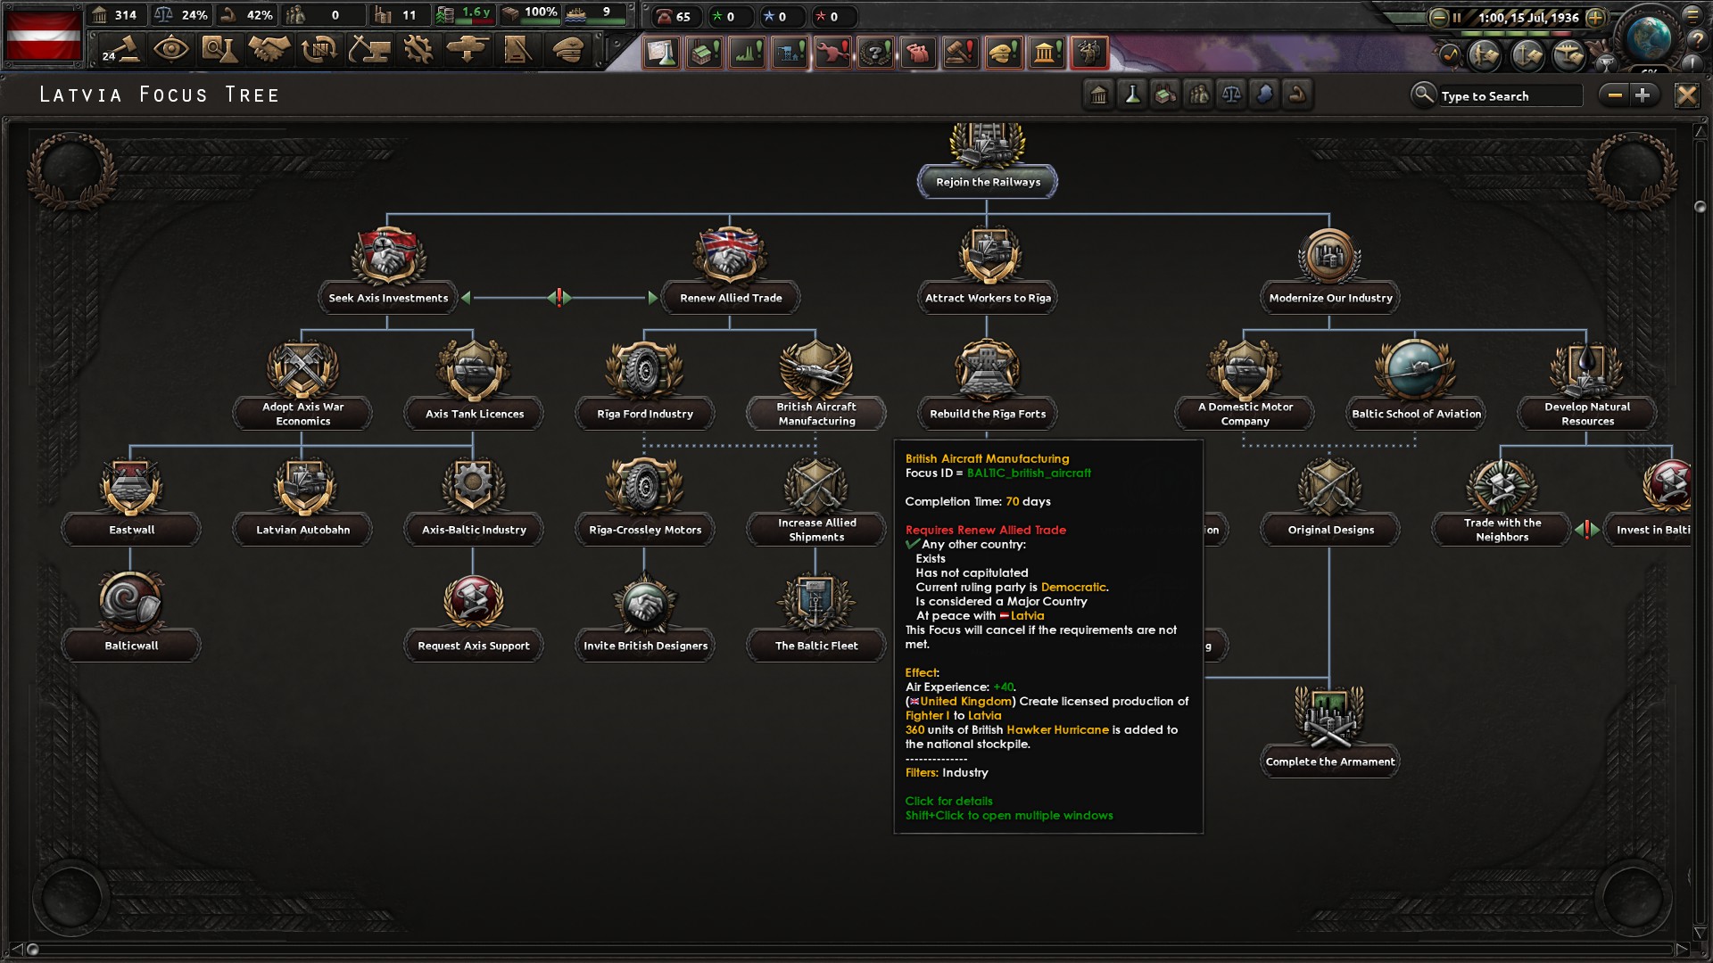Toggle the industry focus filter

pyautogui.click(x=1165, y=95)
